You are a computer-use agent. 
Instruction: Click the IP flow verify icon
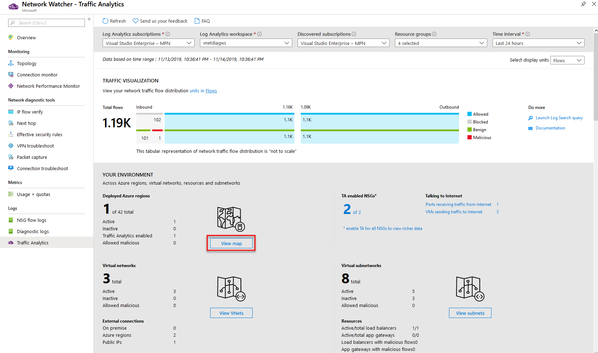[11, 112]
